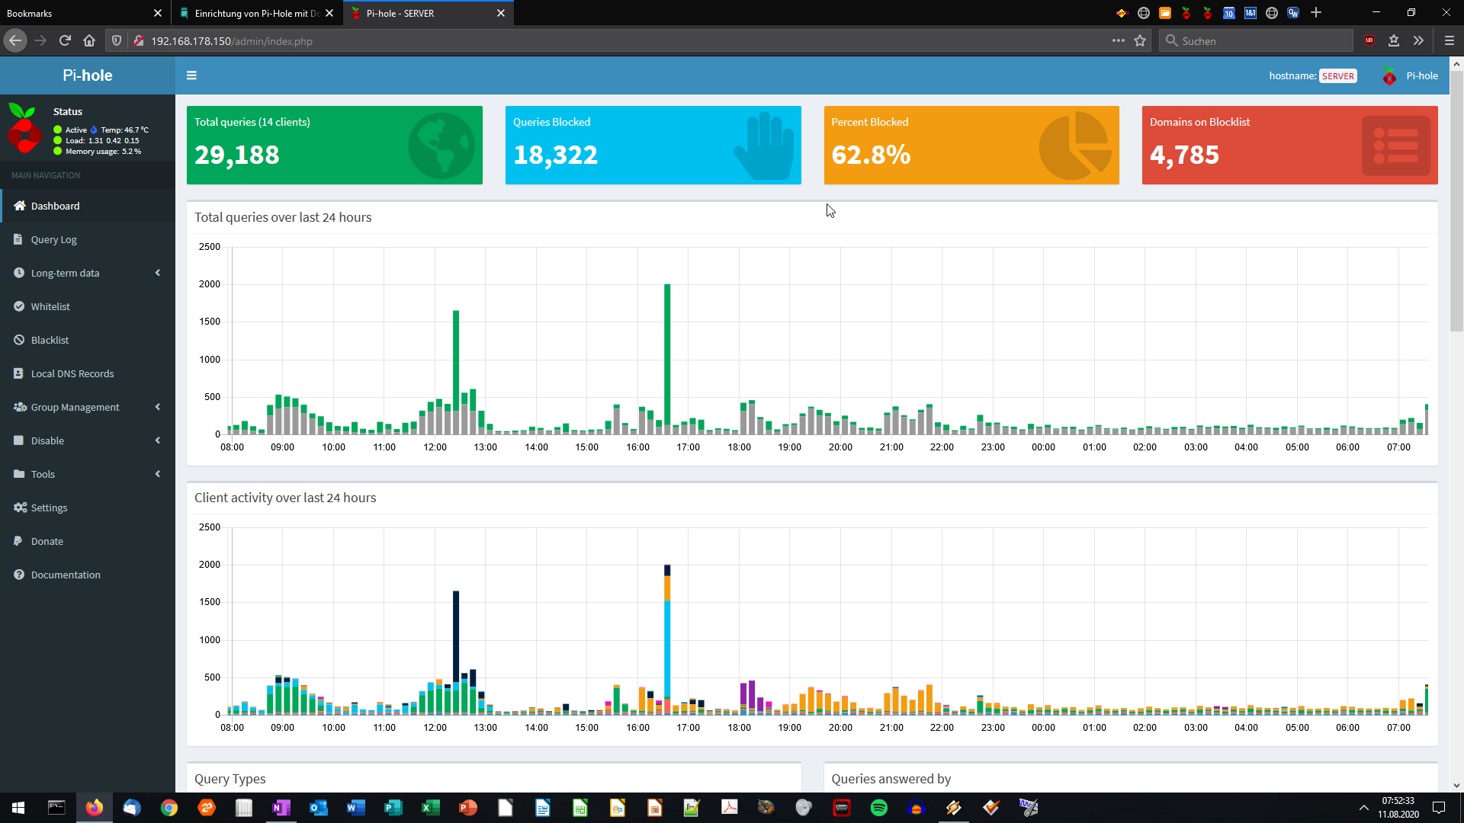This screenshot has width=1464, height=823.
Task: Open the terminal from the taskbar
Action: [56, 808]
